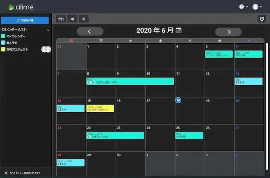Click the blue create schedule button
The height and width of the screenshot is (178, 270).
coord(25,20)
